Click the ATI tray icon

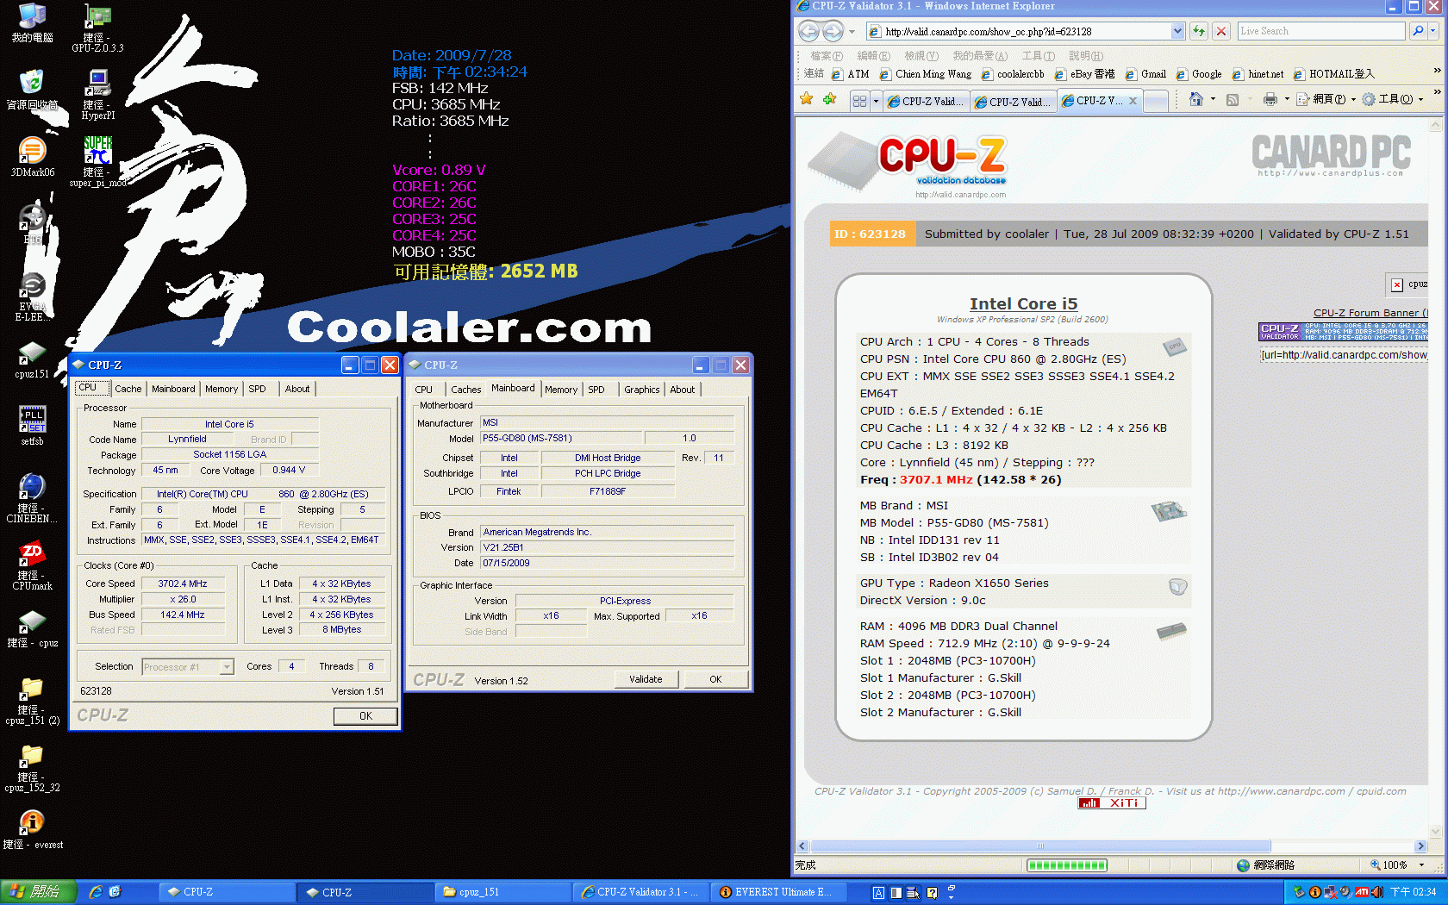1363,892
